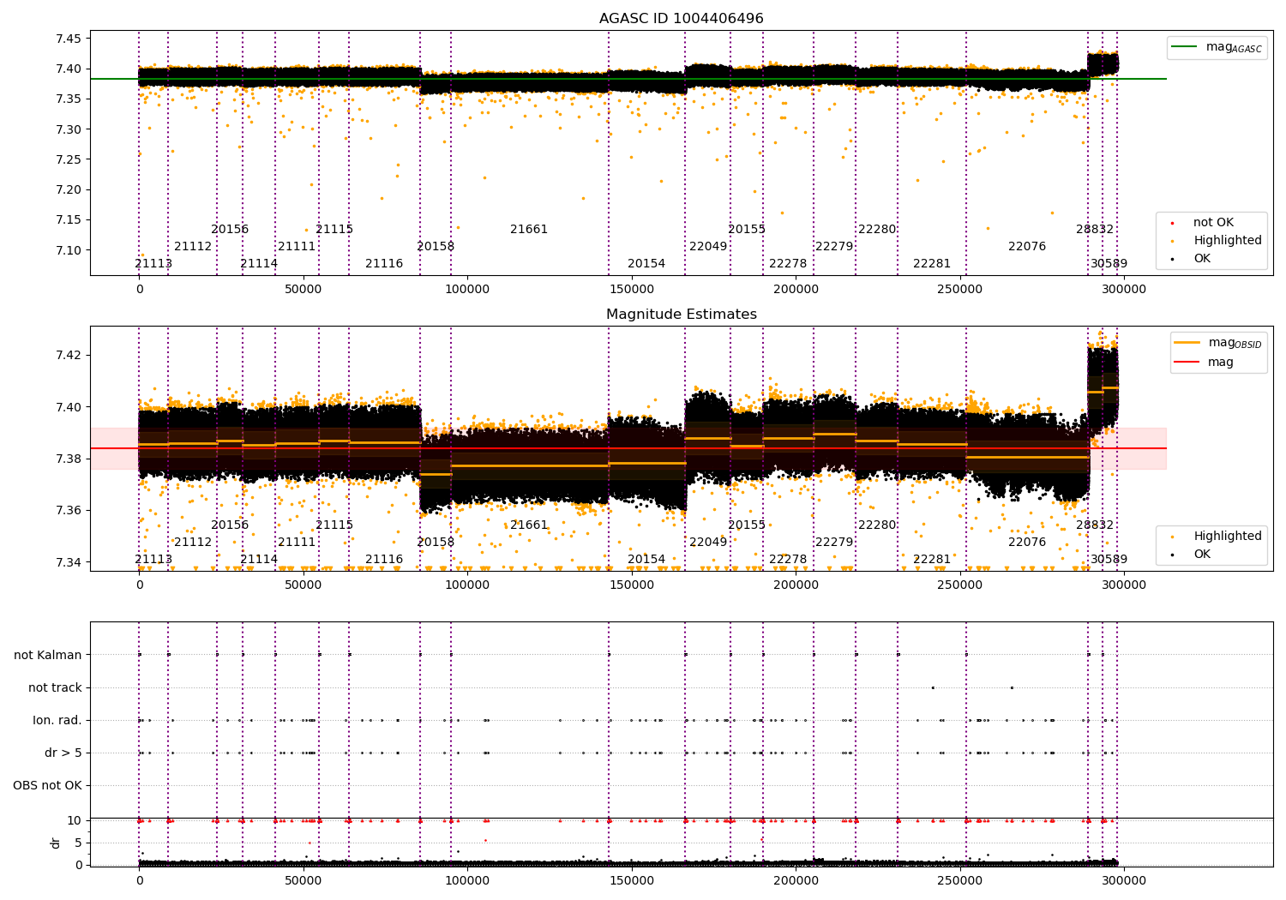The height and width of the screenshot is (900, 1286).
Task: Click obsid label 21115 in the middle plot
Action: [x=334, y=525]
